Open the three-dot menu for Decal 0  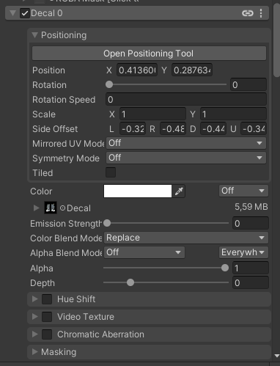[261, 13]
